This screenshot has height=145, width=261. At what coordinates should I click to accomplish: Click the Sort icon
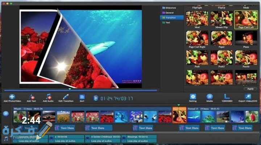pyautogui.click(x=82, y=97)
